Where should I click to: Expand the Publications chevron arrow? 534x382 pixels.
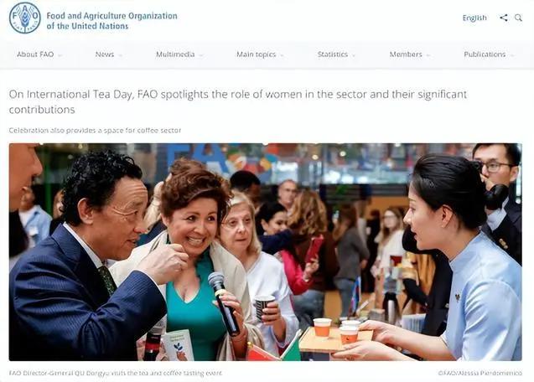click(x=512, y=55)
